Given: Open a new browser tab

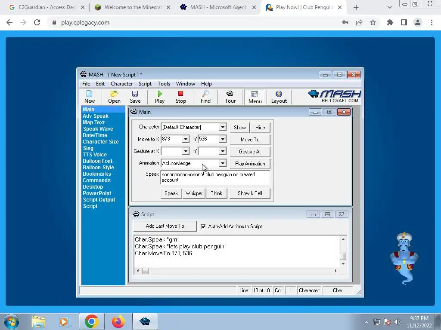Looking at the screenshot, I should point(356,7).
